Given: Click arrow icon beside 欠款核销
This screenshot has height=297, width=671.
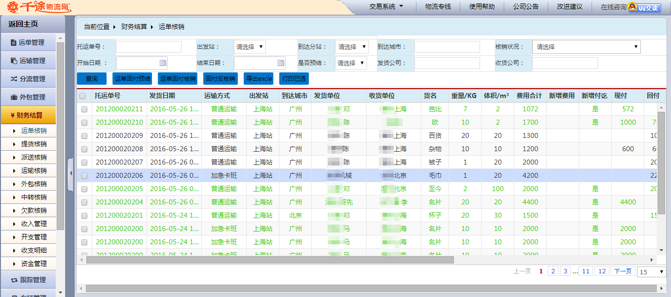Looking at the screenshot, I should (14, 211).
